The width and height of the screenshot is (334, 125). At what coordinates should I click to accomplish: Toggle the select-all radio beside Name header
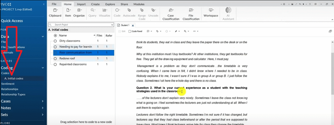pyautogui.click(x=55, y=35)
